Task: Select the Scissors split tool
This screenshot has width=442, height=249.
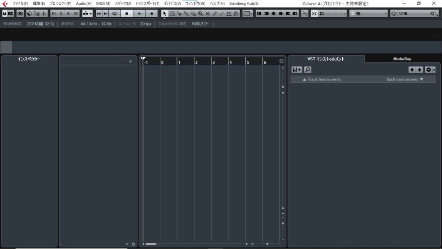Action: coord(179,13)
